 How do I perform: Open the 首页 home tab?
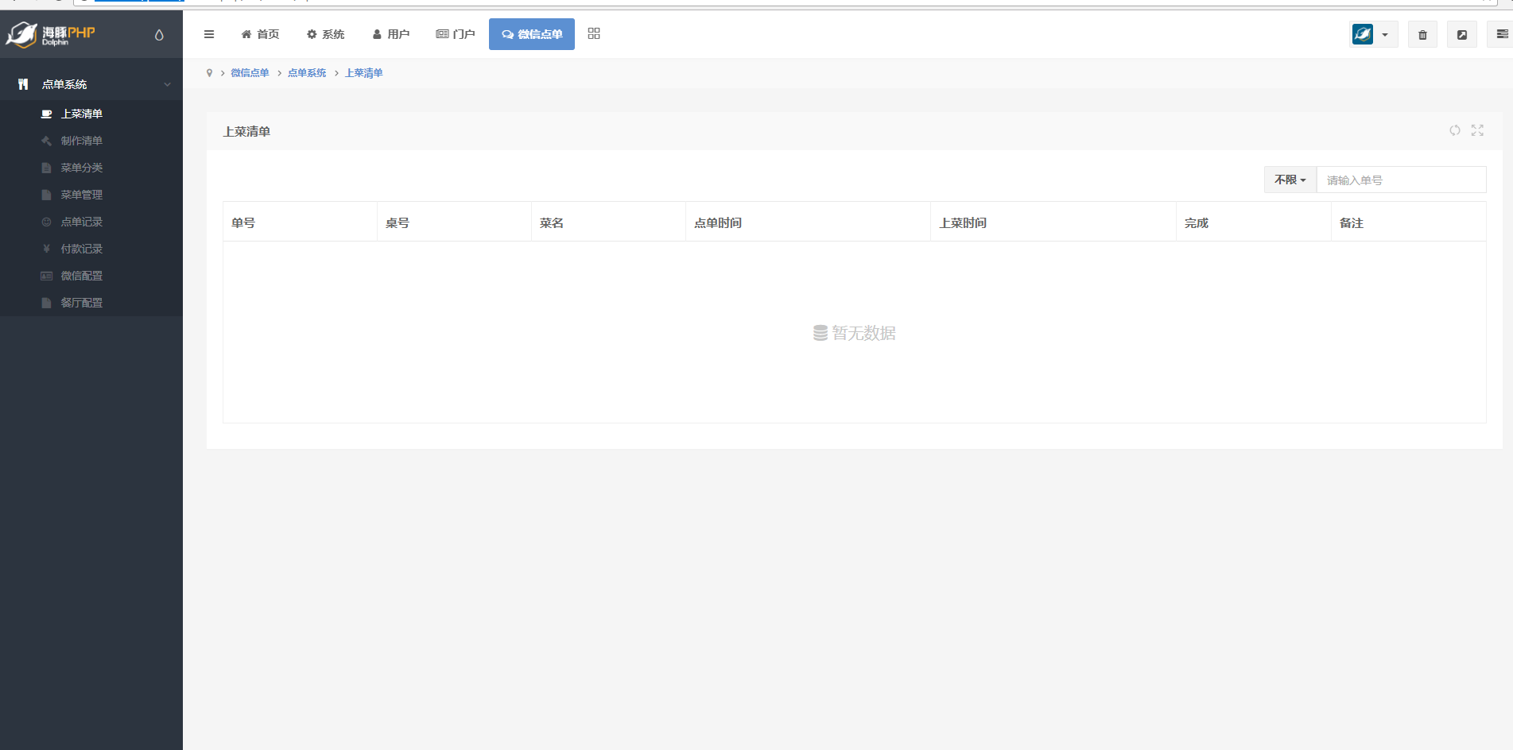(260, 34)
